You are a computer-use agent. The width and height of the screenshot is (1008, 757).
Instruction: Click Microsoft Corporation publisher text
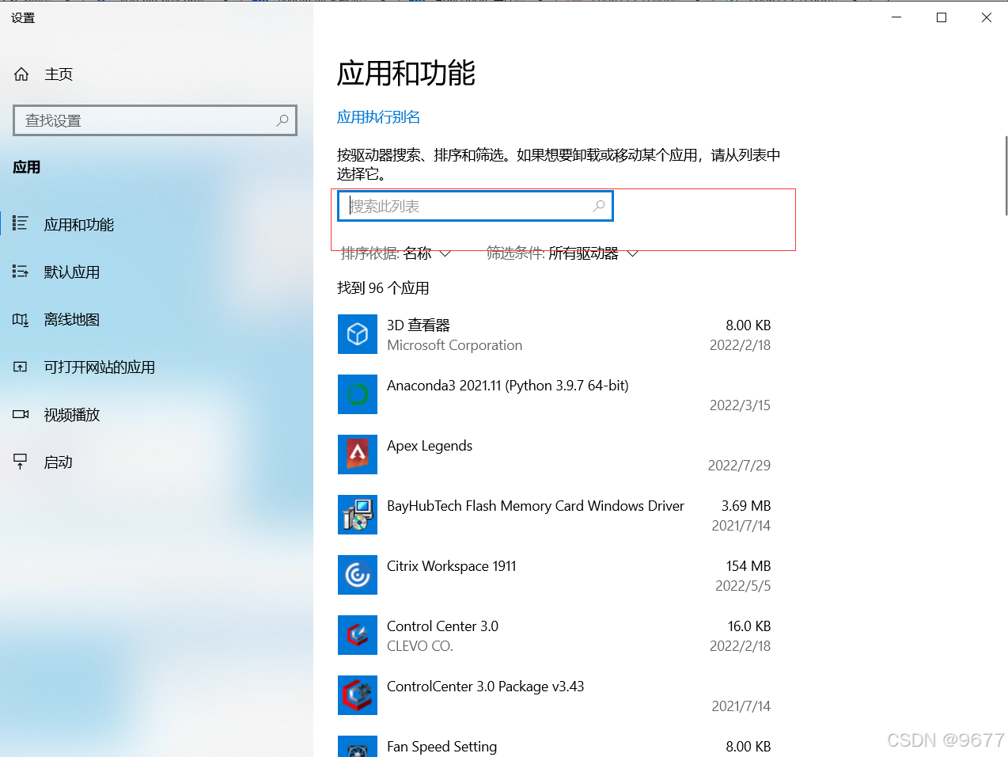click(x=455, y=344)
